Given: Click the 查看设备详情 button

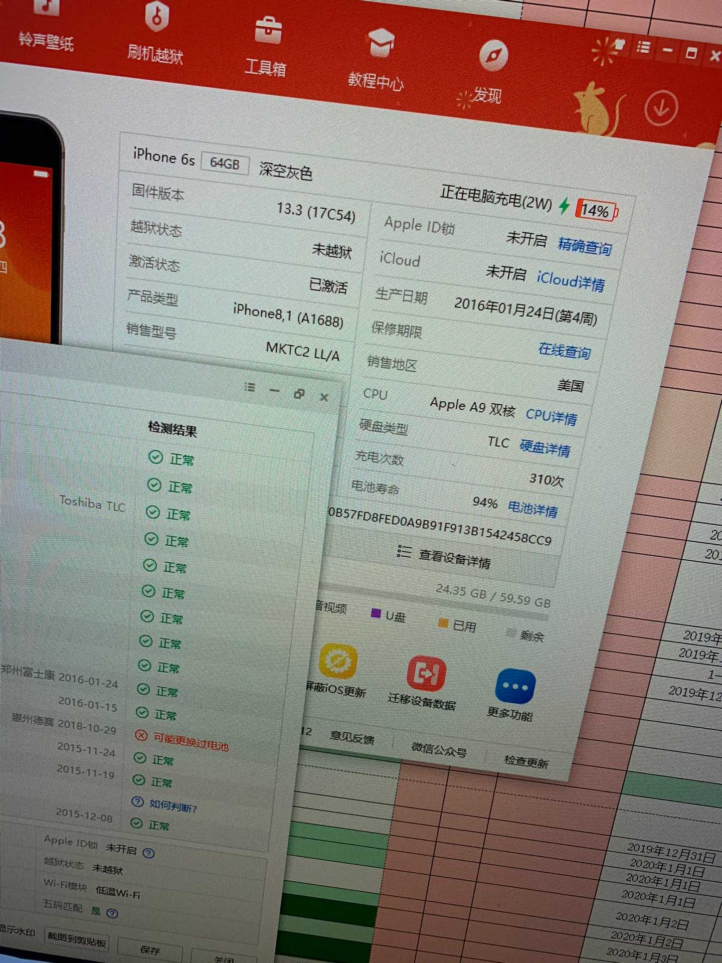Looking at the screenshot, I should pyautogui.click(x=444, y=557).
